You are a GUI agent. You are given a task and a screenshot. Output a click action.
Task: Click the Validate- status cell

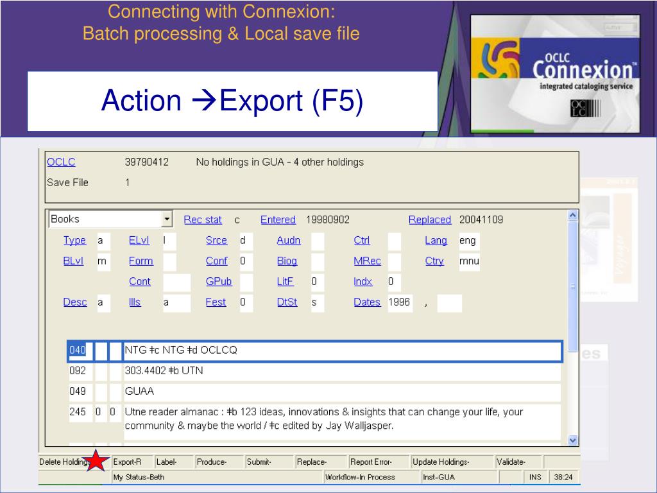pyautogui.click(x=518, y=462)
